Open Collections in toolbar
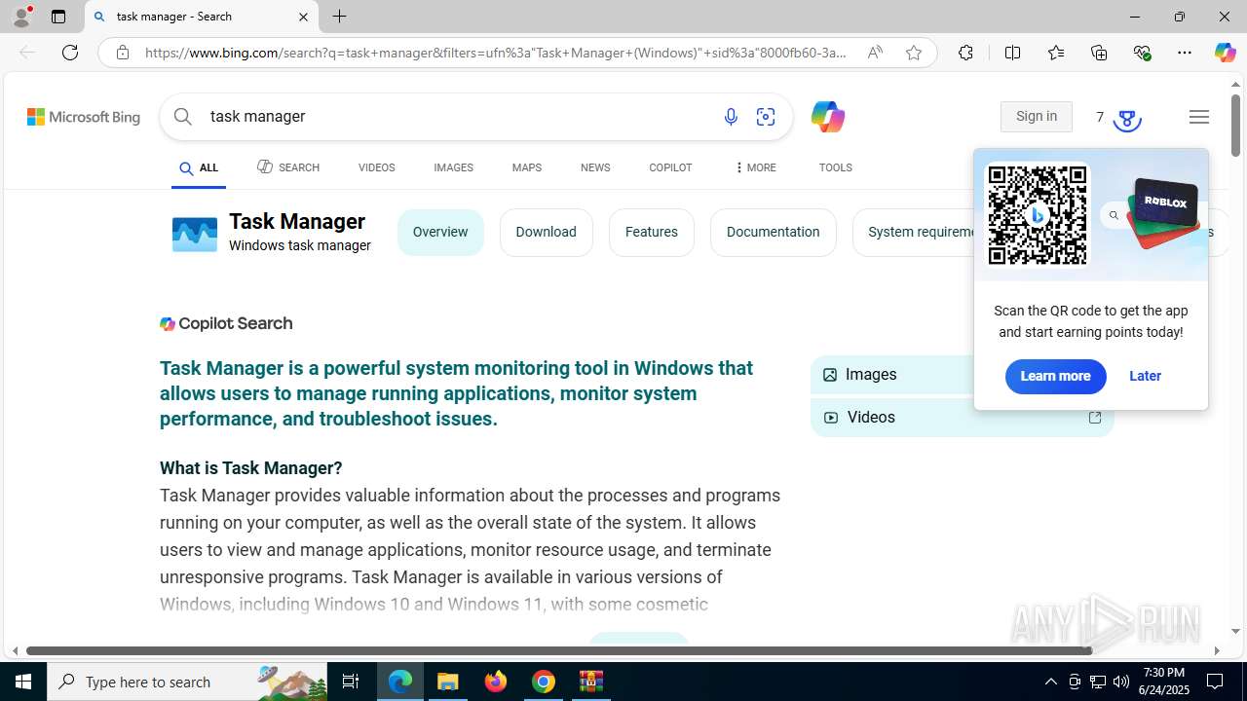 (1099, 53)
